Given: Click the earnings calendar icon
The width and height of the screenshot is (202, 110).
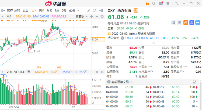Looking at the screenshot, I should point(109,34).
